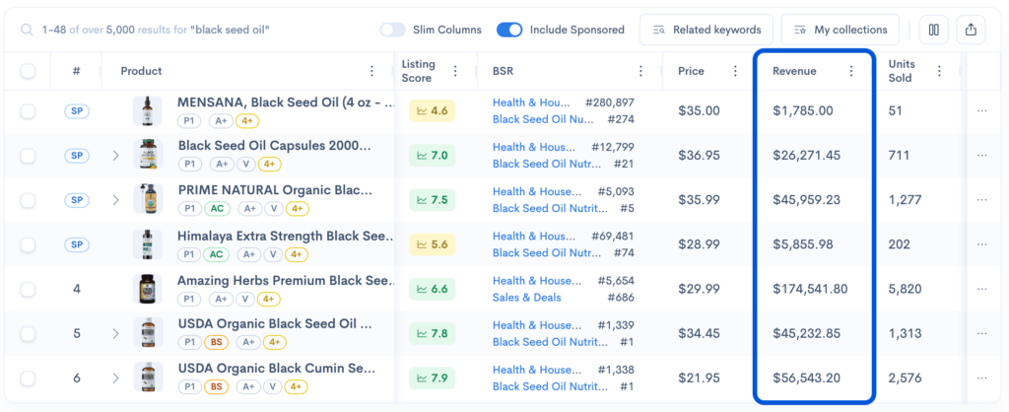Select checkbox for Black Seed Oil Capsules row
1009x412 pixels.
28,155
